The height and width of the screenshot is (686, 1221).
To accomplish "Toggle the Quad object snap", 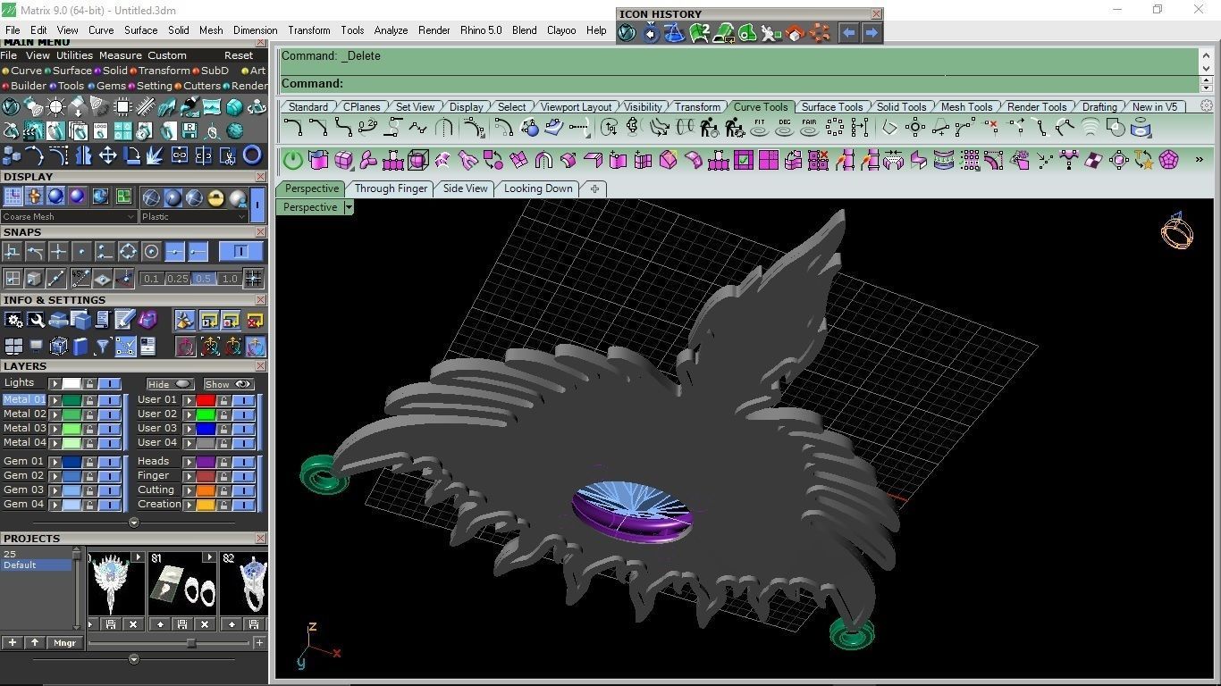I will pyautogui.click(x=128, y=252).
